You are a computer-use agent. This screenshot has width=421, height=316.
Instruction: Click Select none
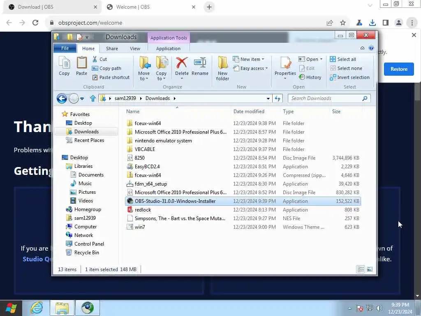(346, 68)
